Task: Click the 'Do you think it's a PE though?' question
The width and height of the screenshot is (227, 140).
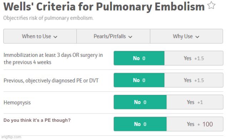Action: pyautogui.click(x=37, y=120)
